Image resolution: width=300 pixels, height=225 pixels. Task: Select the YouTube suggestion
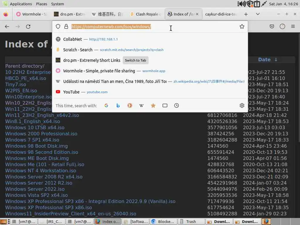[x=150, y=92]
